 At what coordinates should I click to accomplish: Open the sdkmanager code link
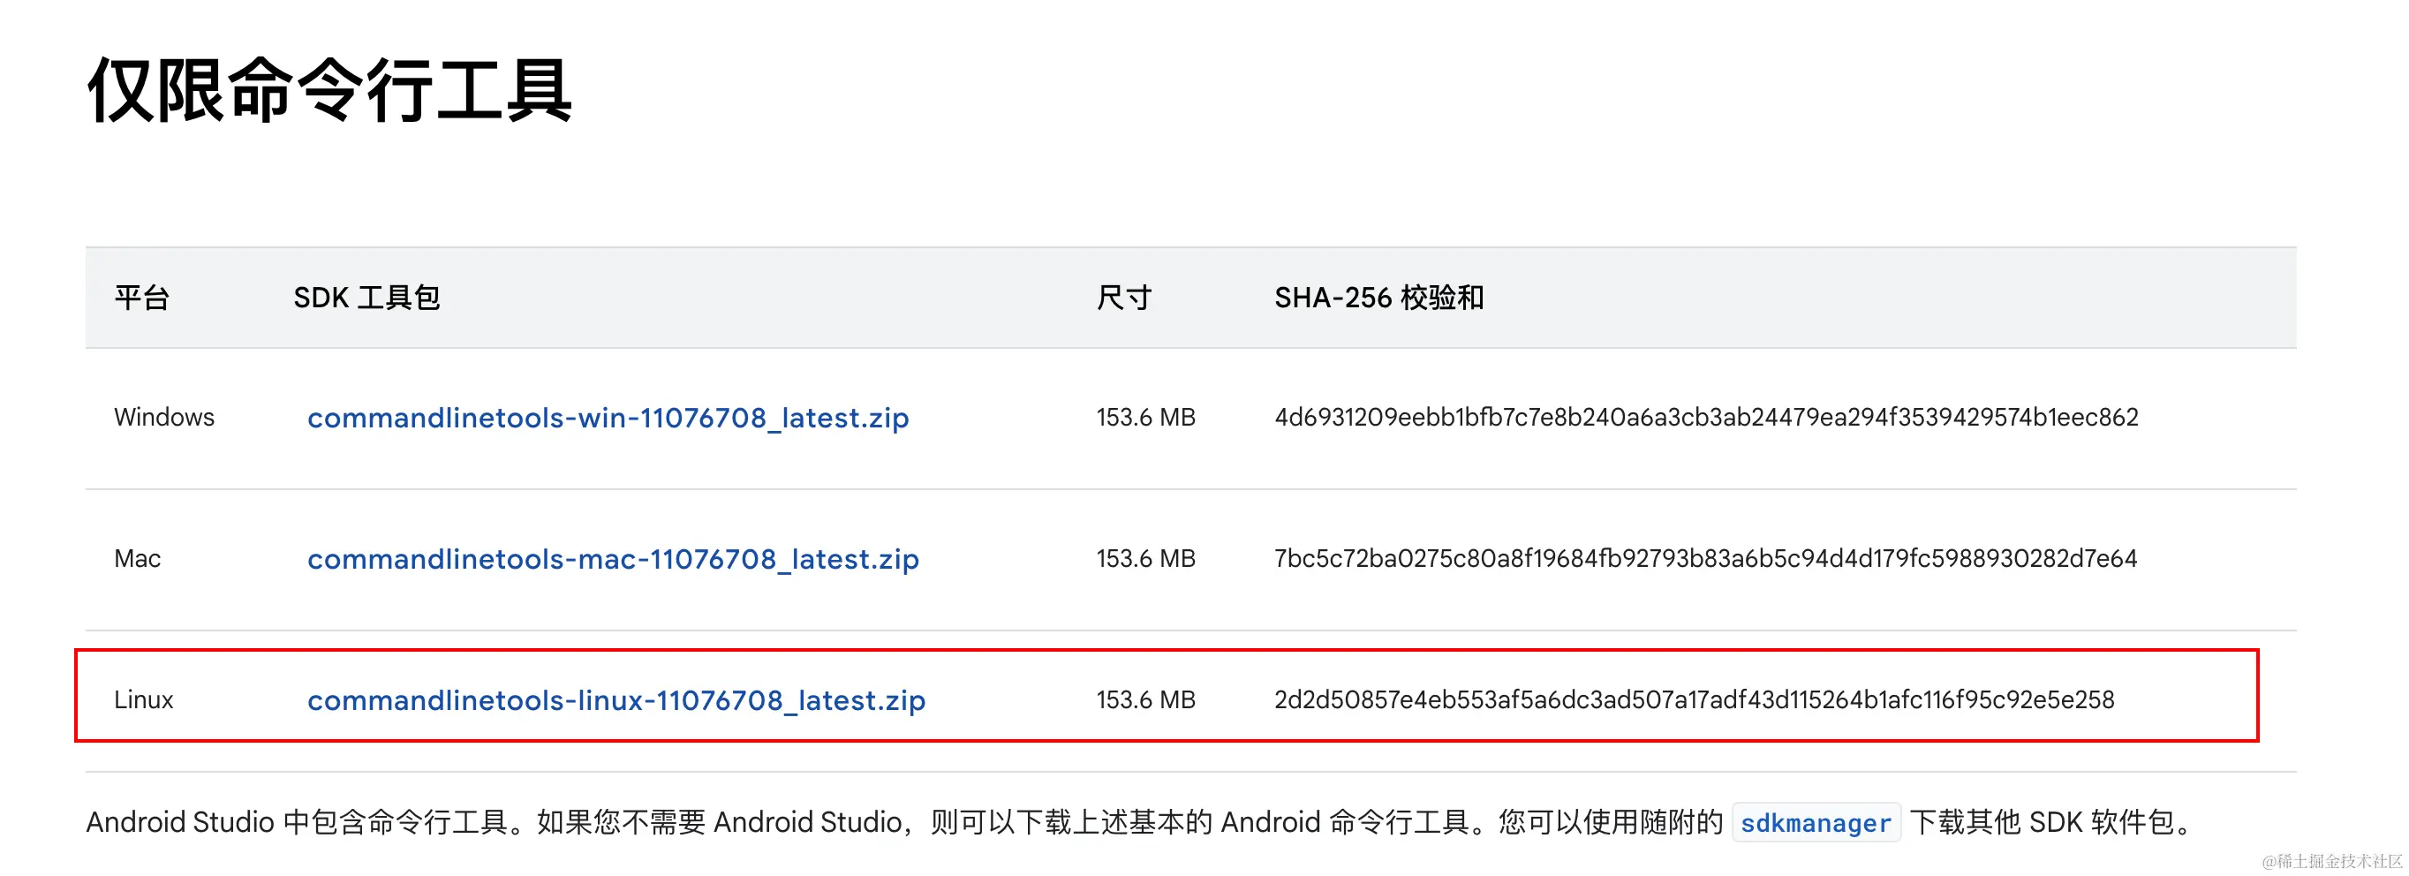coord(1816,823)
